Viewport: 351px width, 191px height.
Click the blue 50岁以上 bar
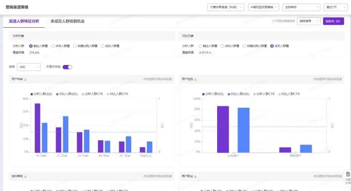pos(149,147)
